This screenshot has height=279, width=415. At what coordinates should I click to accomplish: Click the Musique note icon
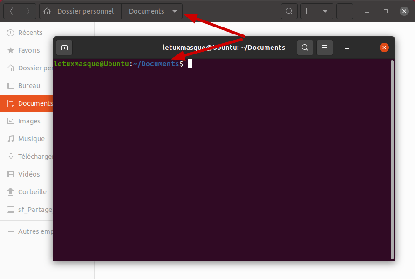point(11,139)
